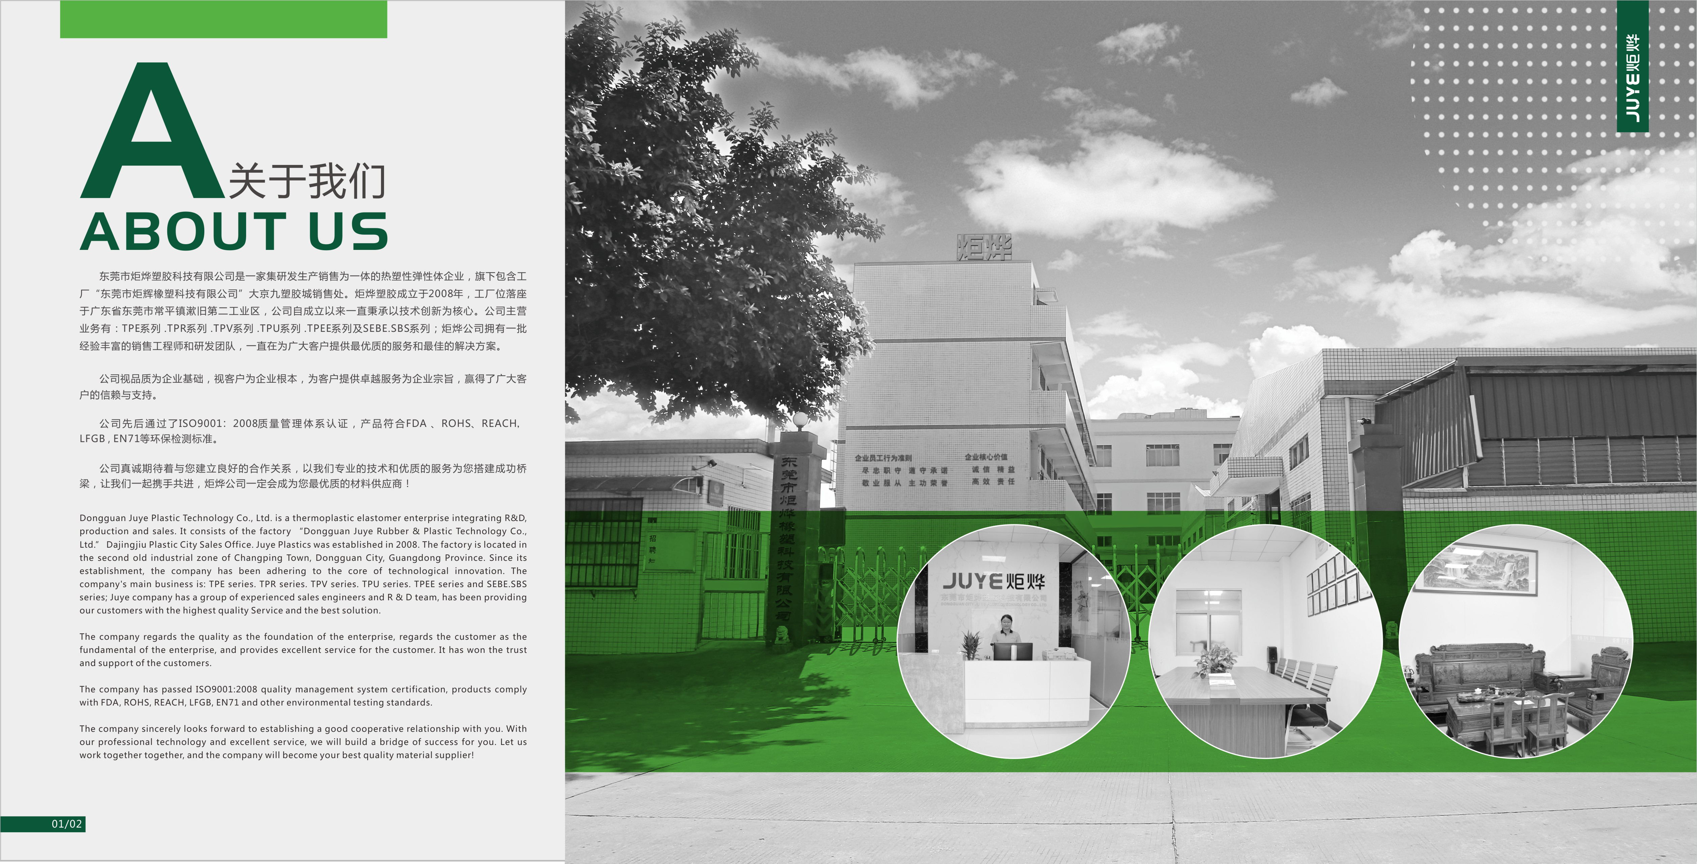The height and width of the screenshot is (864, 1697).
Task: Click the English paragraph starting 'Dongguan Juye Plastic'
Action: pyautogui.click(x=303, y=564)
